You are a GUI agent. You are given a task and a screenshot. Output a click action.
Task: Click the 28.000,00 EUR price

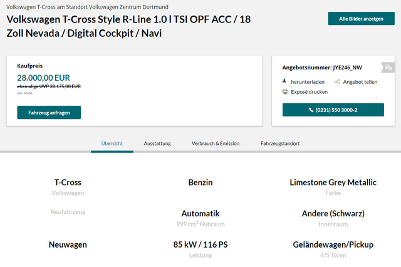(43, 78)
